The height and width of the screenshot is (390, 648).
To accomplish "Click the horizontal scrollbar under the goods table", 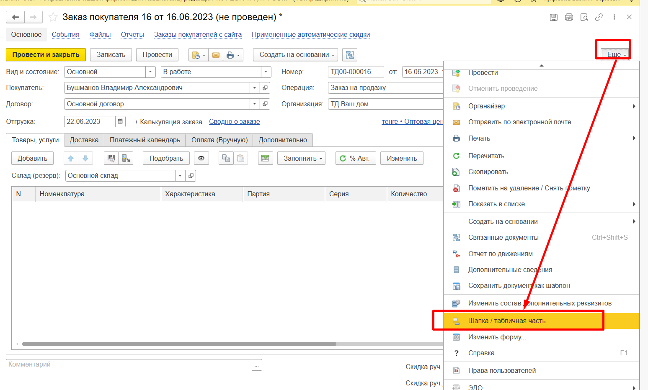I will click(x=179, y=344).
